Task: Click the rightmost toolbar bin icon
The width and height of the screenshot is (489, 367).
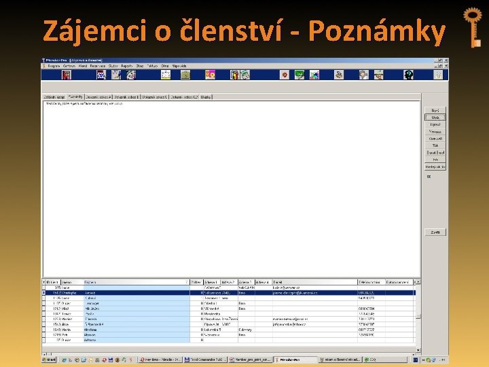Action: click(x=438, y=75)
